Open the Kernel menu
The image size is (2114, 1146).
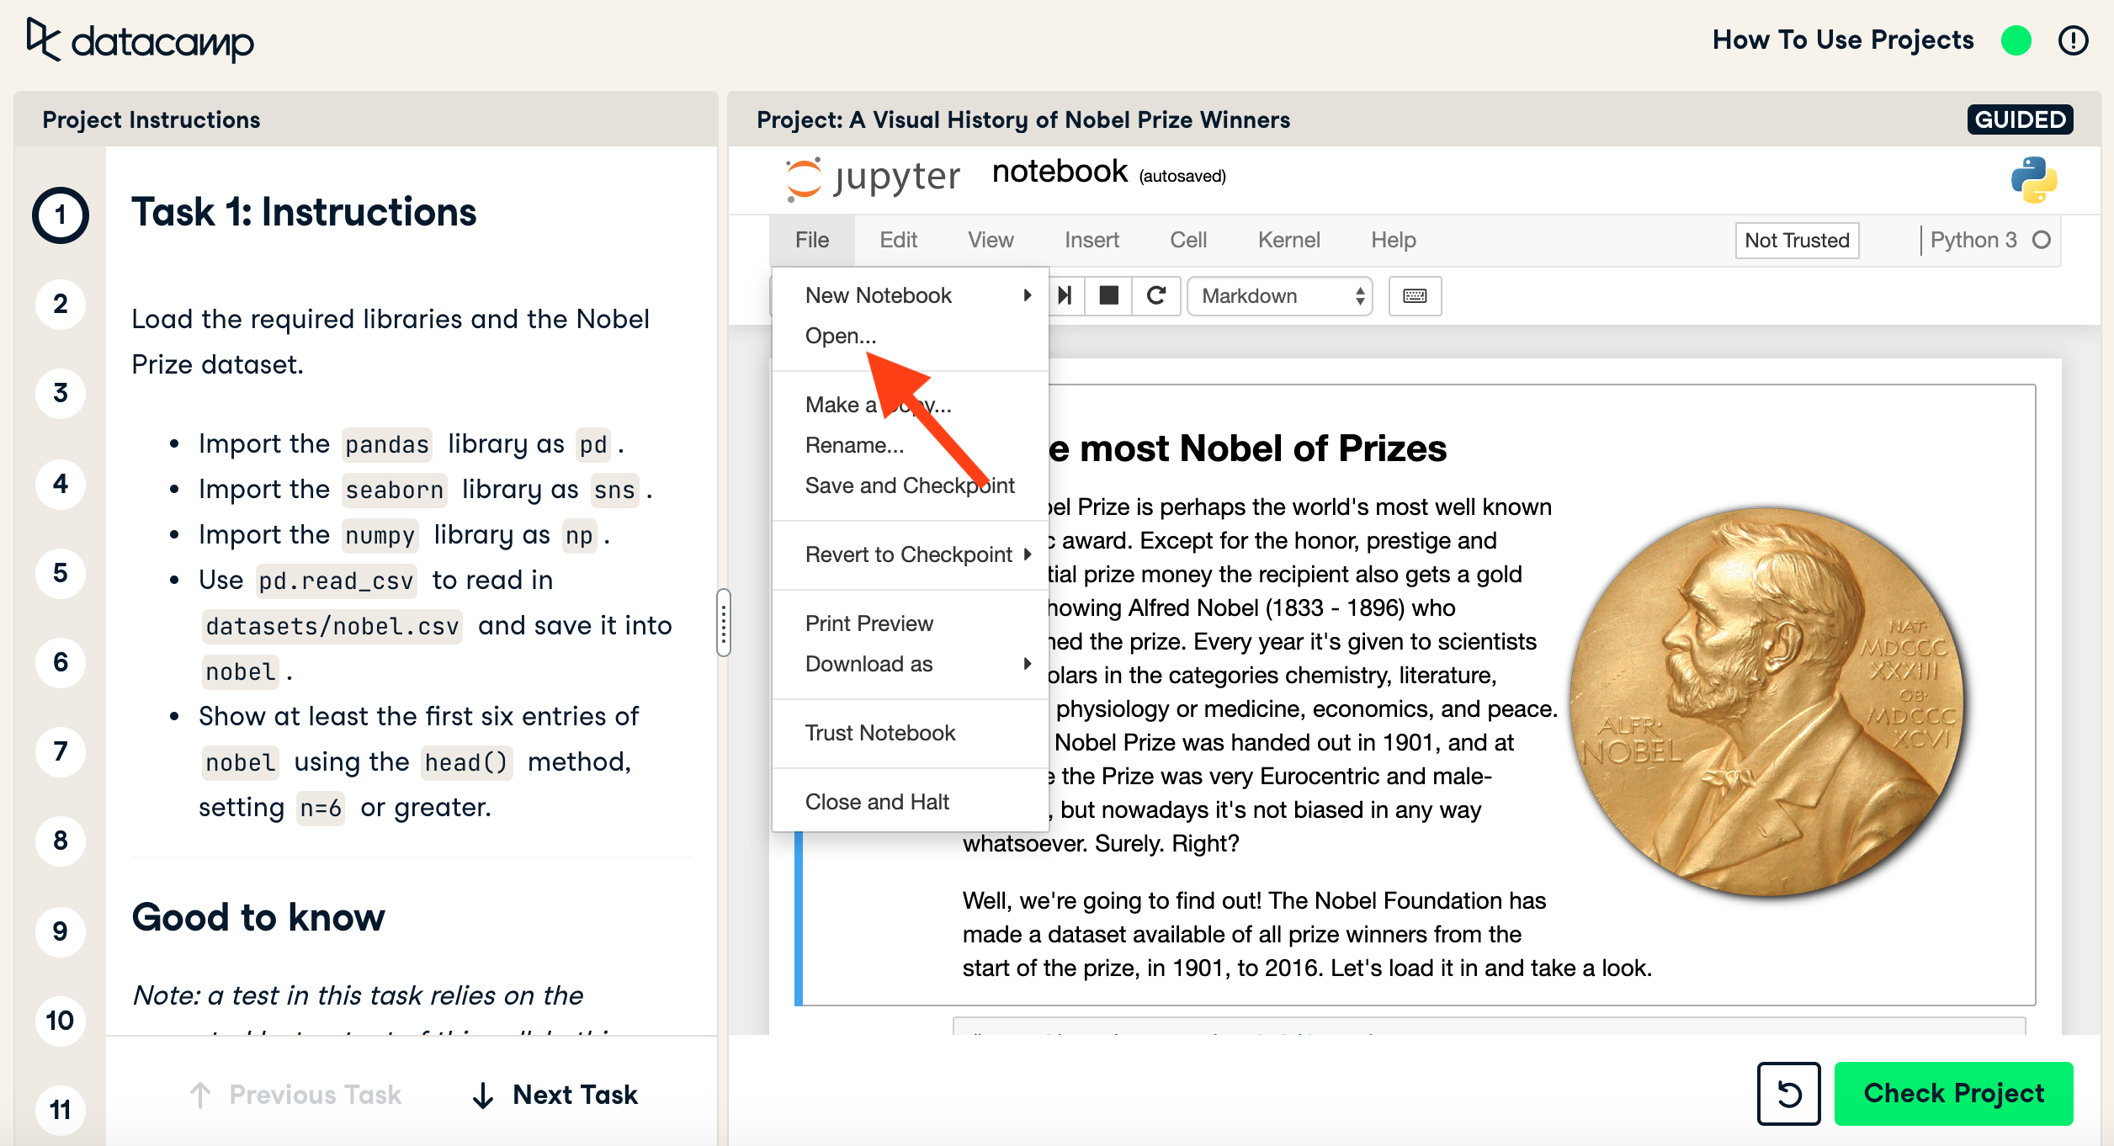pos(1288,241)
